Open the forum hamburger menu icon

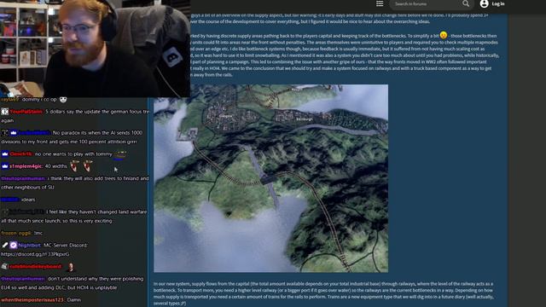coord(380,3)
